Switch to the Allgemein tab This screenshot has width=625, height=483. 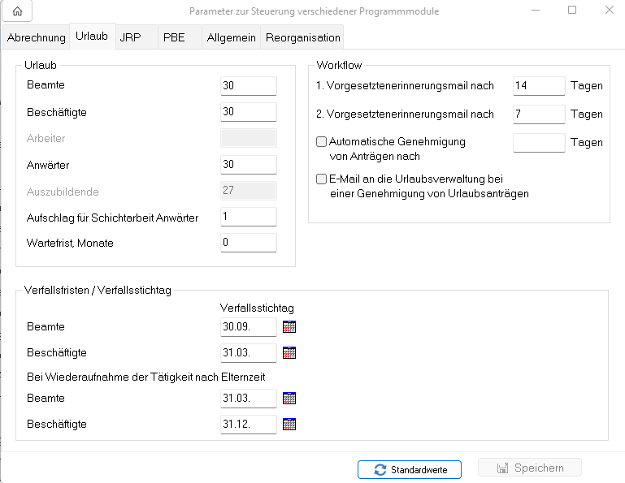click(x=231, y=37)
